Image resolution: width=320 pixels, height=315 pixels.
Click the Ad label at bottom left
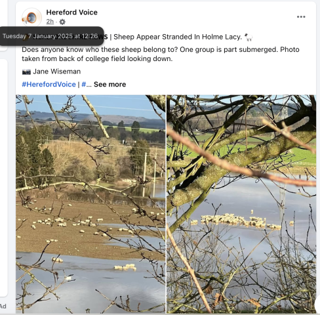tap(3, 306)
